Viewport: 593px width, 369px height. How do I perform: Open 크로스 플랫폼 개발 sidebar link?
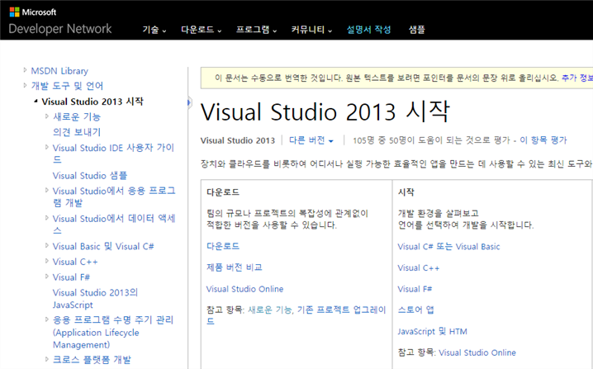[92, 360]
